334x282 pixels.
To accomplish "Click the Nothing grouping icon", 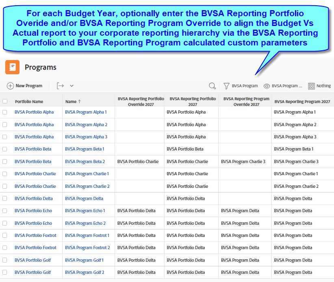I will point(311,86).
